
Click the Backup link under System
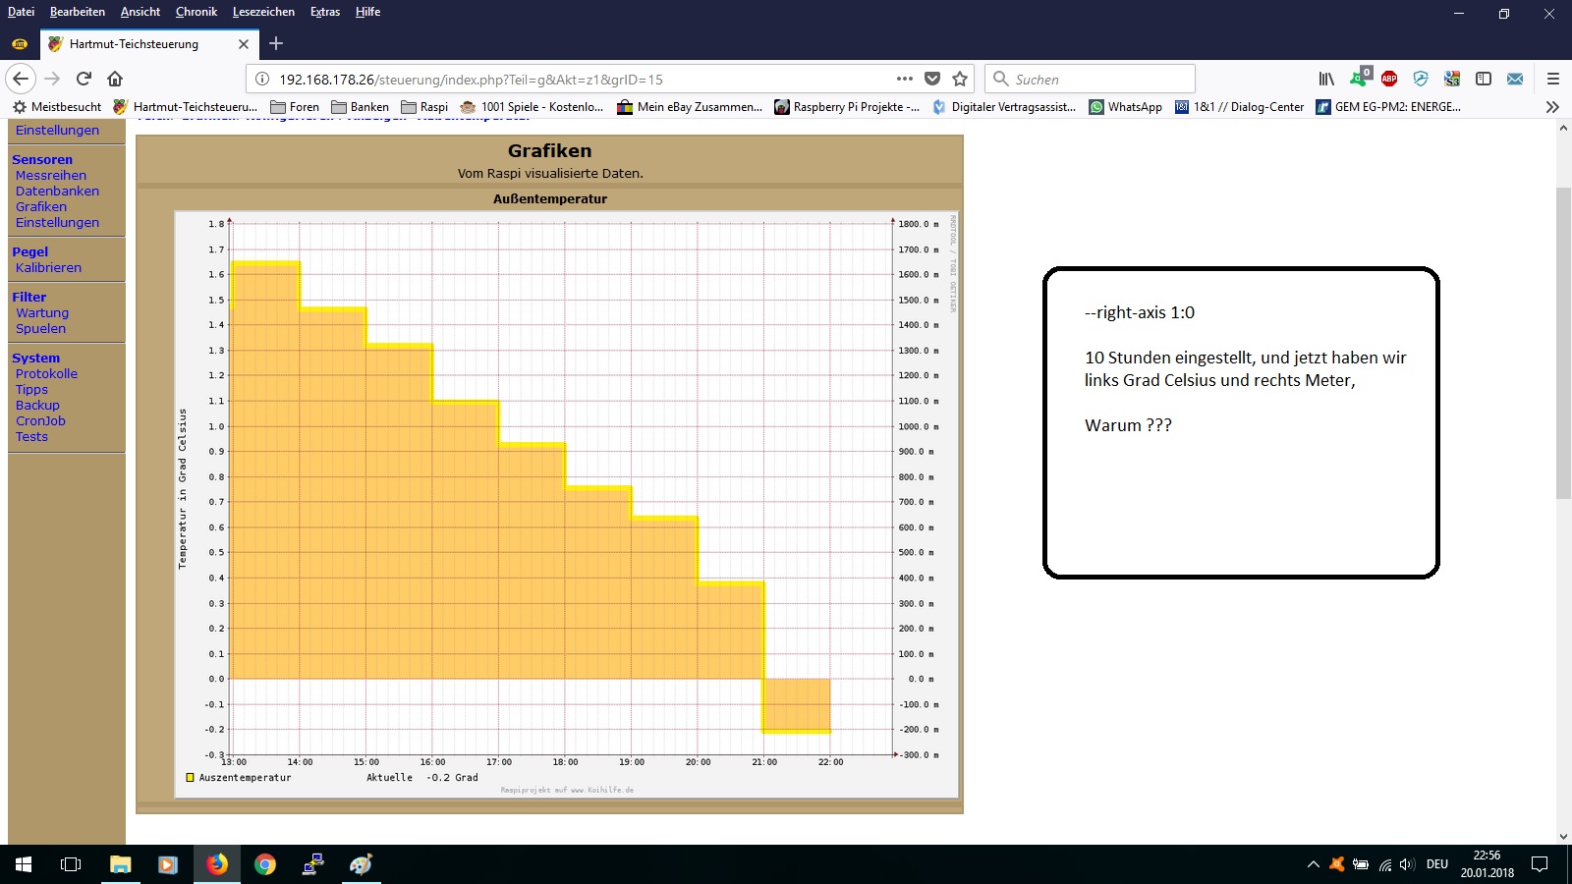click(x=37, y=405)
